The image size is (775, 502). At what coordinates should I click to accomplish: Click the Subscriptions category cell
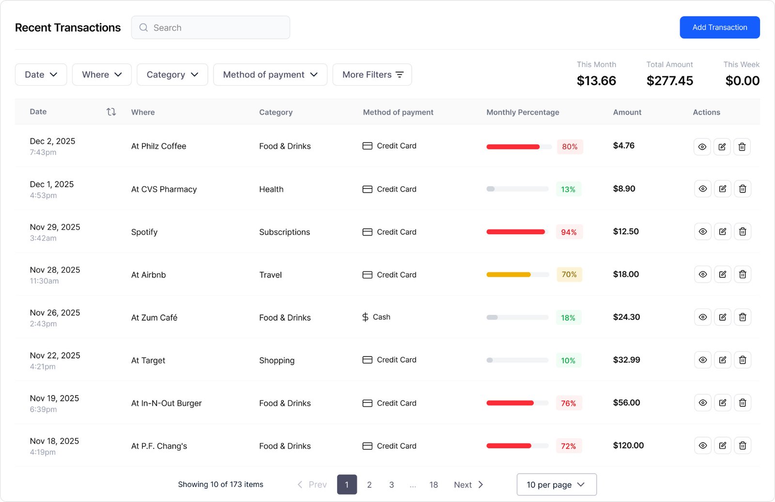pyautogui.click(x=284, y=232)
